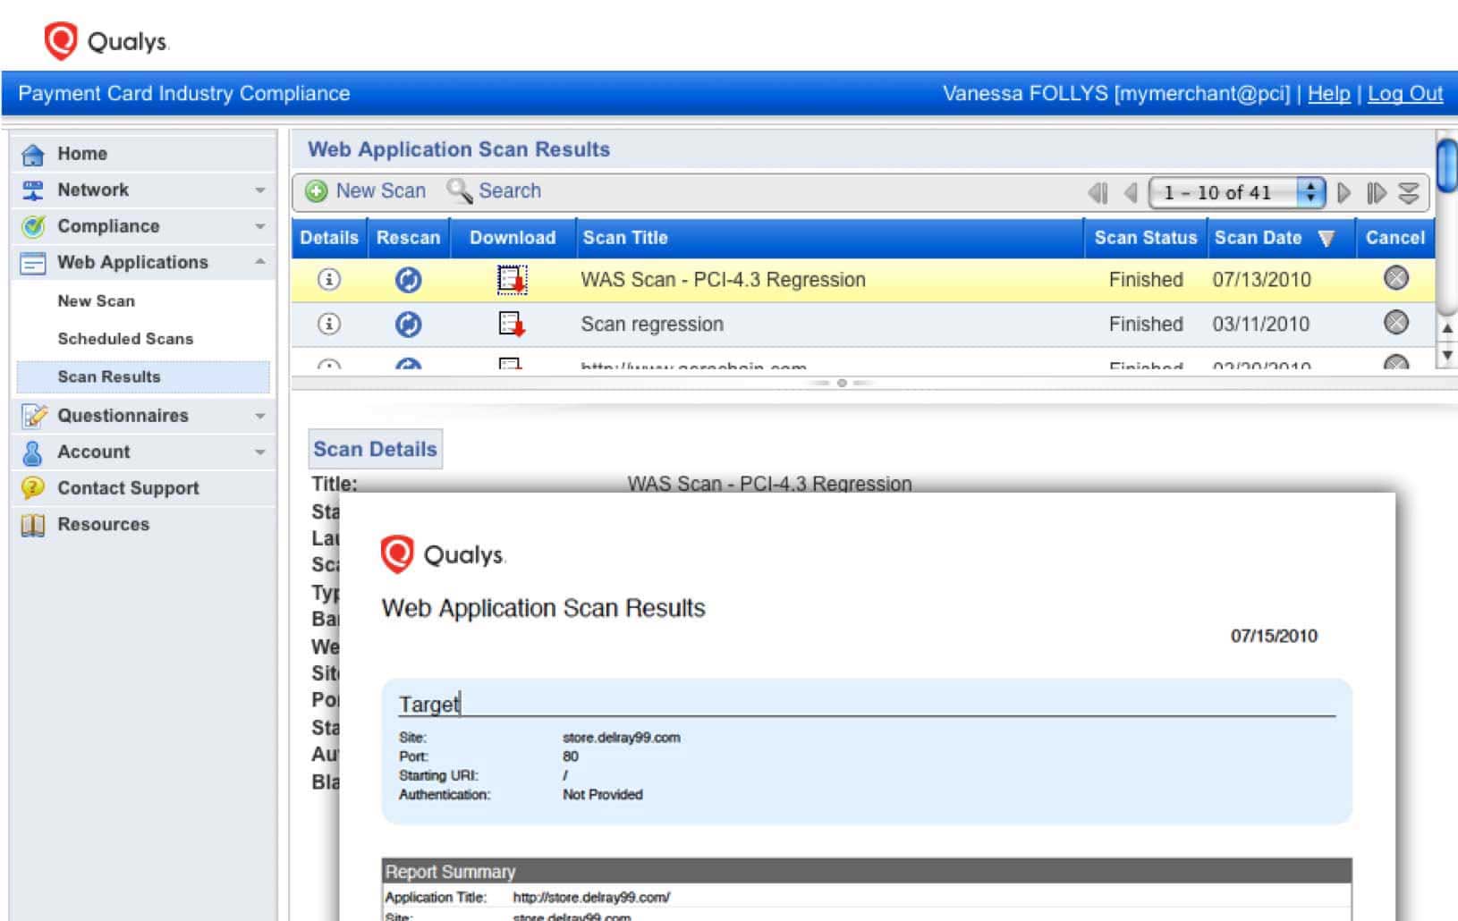
Task: Click the horizontal pane splitter handle
Action: [841, 383]
